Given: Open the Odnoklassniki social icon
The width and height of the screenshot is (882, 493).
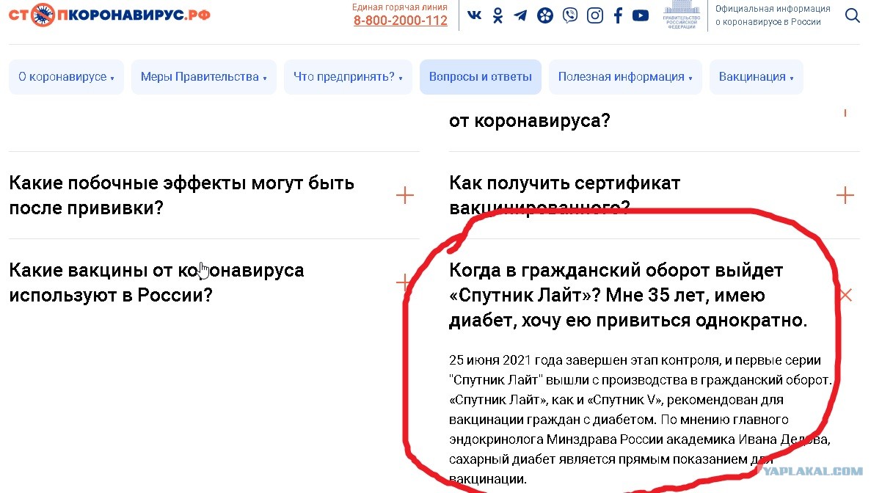Looking at the screenshot, I should [x=498, y=15].
